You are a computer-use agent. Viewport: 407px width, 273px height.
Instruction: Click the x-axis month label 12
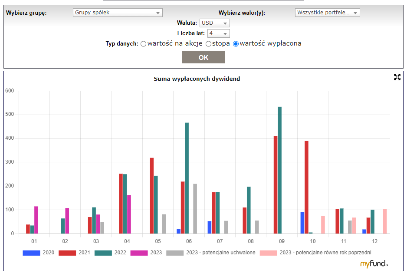pos(374,241)
